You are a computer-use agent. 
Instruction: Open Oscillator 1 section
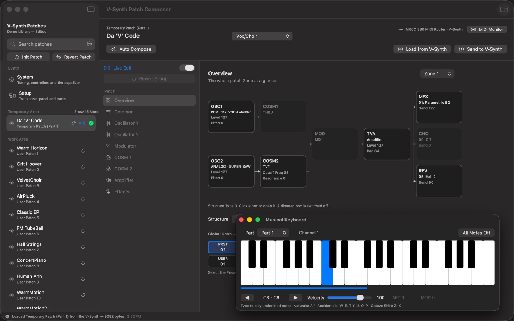click(x=149, y=123)
